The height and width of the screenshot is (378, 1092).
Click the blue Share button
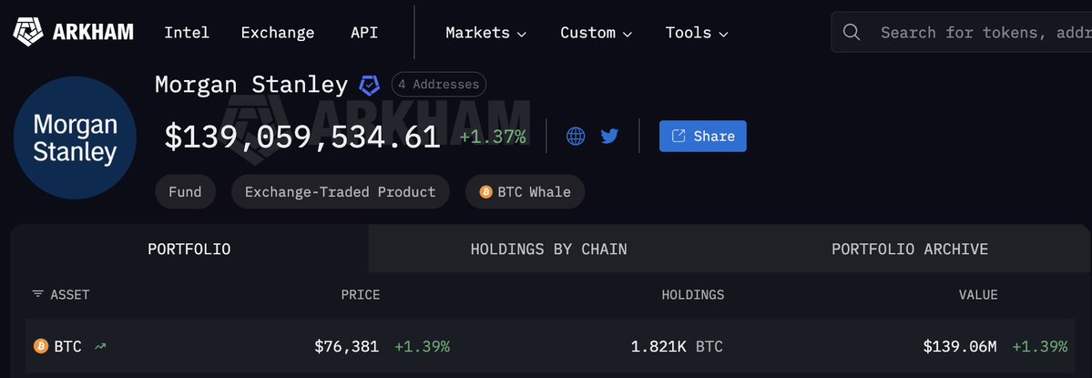tap(702, 137)
